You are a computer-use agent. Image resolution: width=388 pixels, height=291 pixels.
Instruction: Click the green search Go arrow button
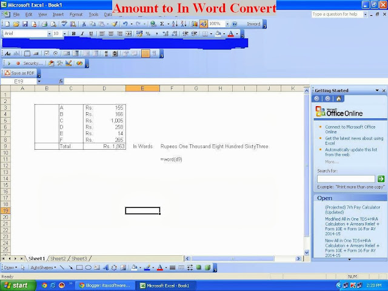(381, 178)
